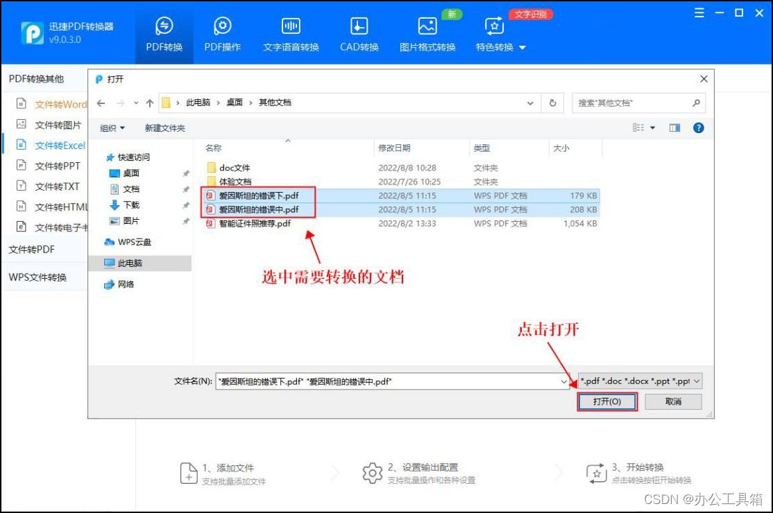Open 下载 in quick access

(125, 205)
